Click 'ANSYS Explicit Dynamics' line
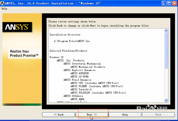Viewport: 178px width, 121px height. click(x=80, y=70)
